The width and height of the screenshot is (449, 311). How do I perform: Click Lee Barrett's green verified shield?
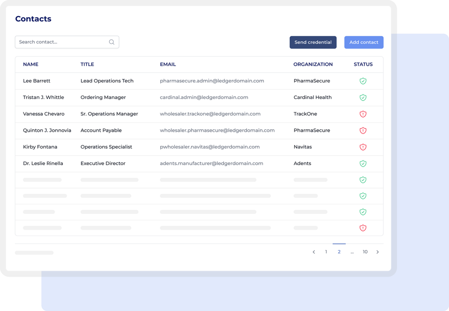pyautogui.click(x=363, y=81)
